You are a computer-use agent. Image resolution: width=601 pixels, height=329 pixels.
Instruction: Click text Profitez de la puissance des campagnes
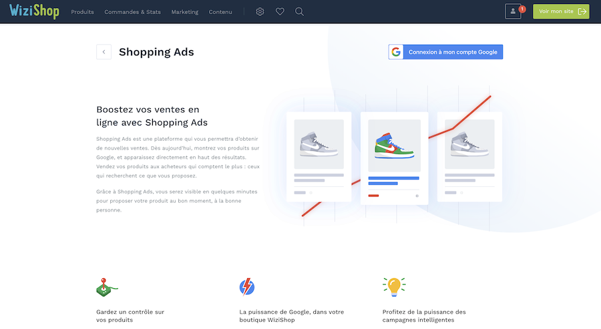424,316
